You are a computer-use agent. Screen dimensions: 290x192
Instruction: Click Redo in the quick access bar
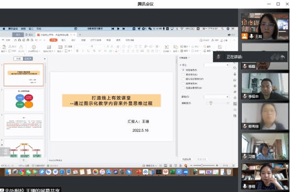[x=40, y=40]
